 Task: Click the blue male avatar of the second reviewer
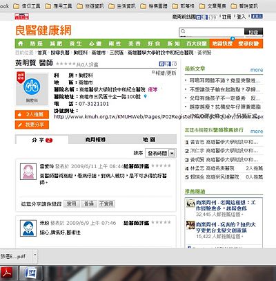pyautogui.click(x=28, y=228)
